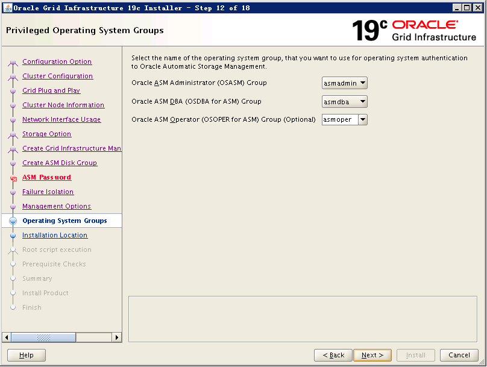Expand the OSOPER asmoper dropdown arrow
Image resolution: width=487 pixels, height=367 pixels.
(363, 119)
